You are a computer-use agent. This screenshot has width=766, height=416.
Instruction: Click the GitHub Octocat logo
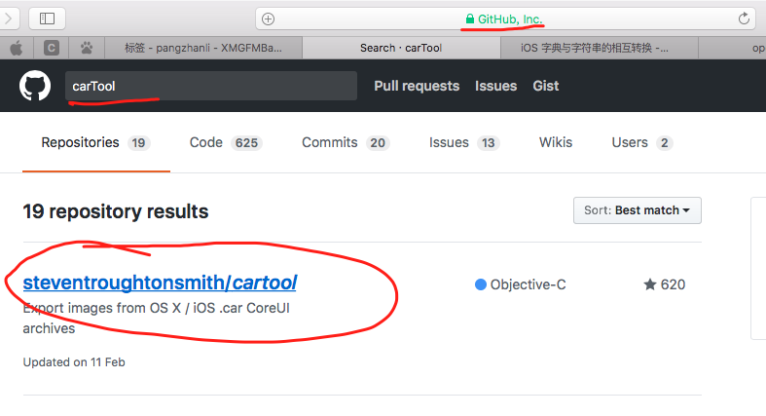pyautogui.click(x=35, y=86)
